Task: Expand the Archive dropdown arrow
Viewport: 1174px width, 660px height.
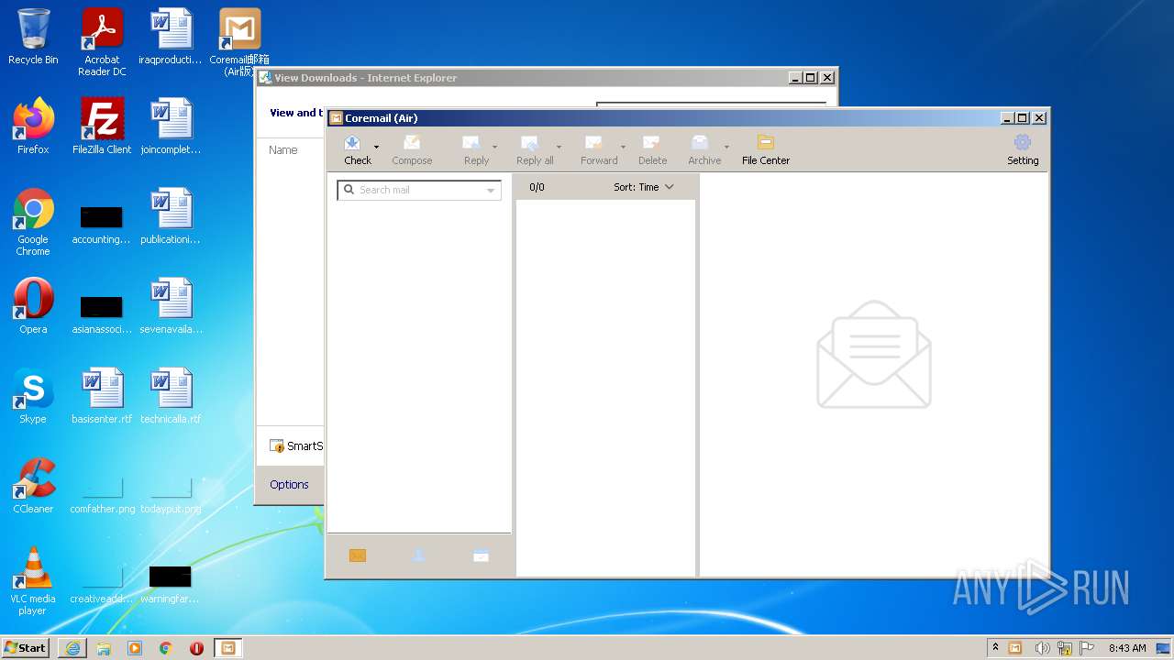Action: coord(726,147)
